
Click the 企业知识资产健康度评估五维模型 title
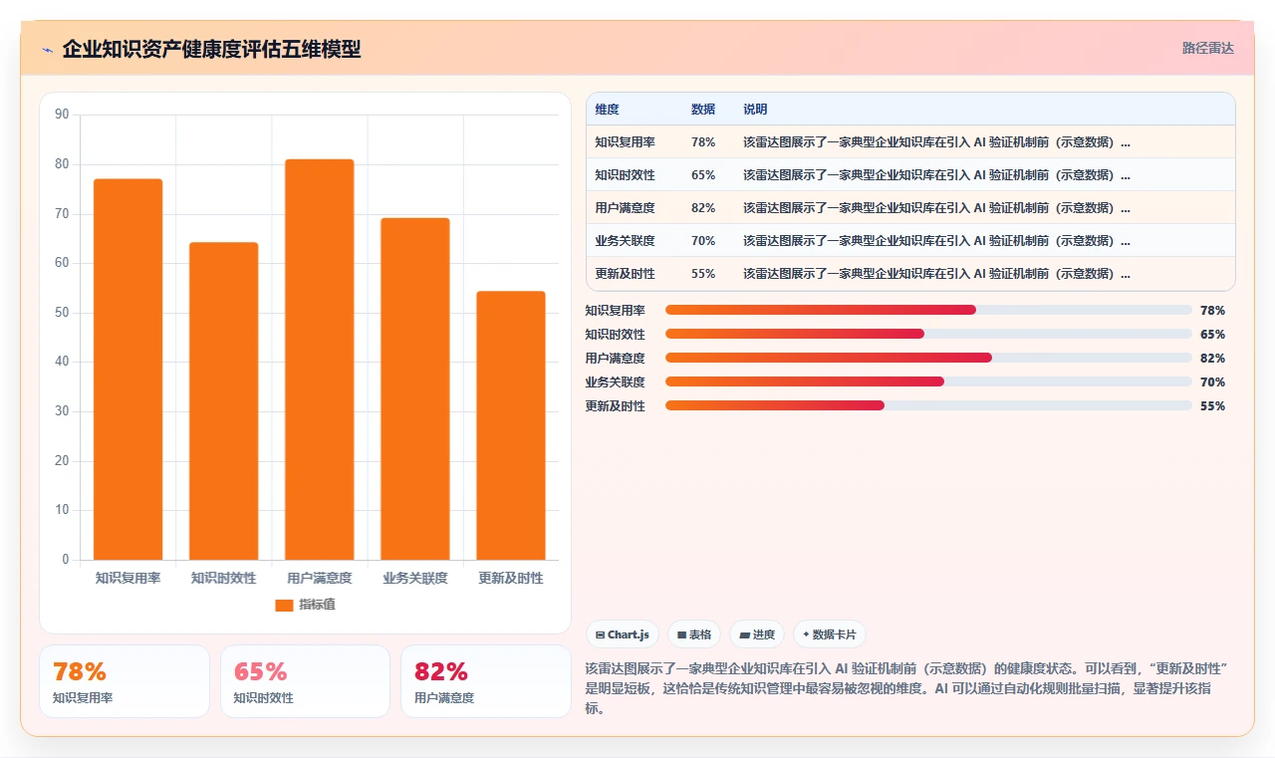click(x=211, y=49)
